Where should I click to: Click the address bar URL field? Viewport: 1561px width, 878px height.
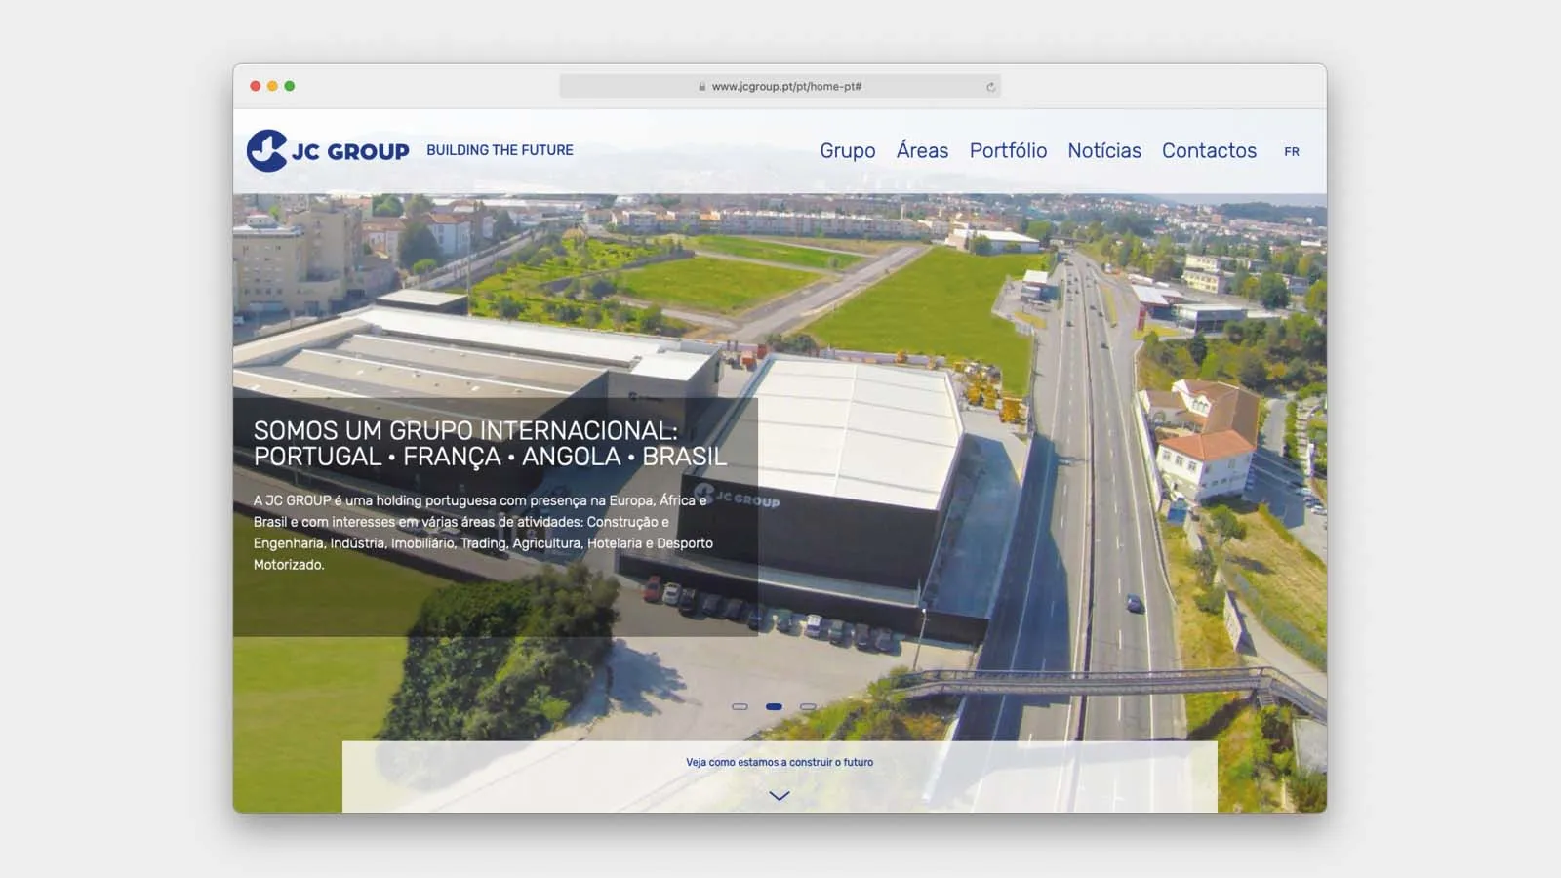coord(780,86)
